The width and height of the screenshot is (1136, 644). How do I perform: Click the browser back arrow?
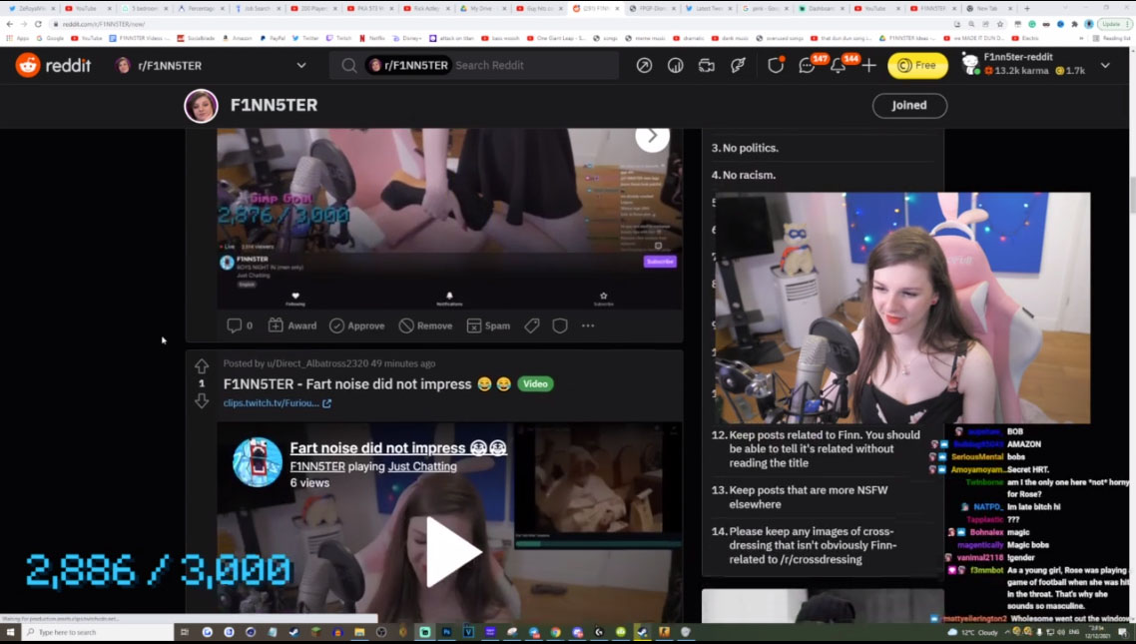click(x=9, y=24)
